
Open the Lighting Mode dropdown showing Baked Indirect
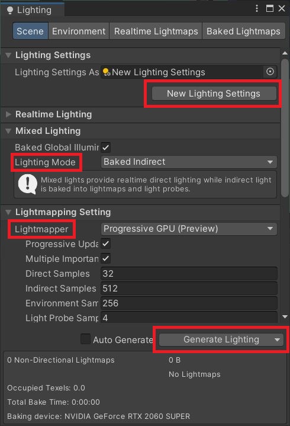pos(189,162)
